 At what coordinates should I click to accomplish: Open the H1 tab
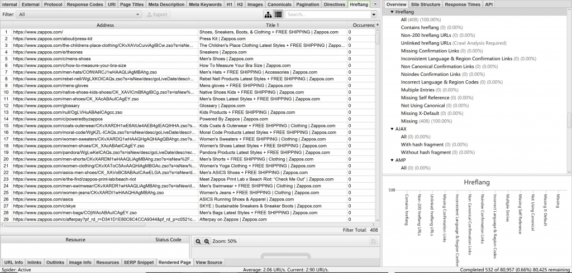229,4
